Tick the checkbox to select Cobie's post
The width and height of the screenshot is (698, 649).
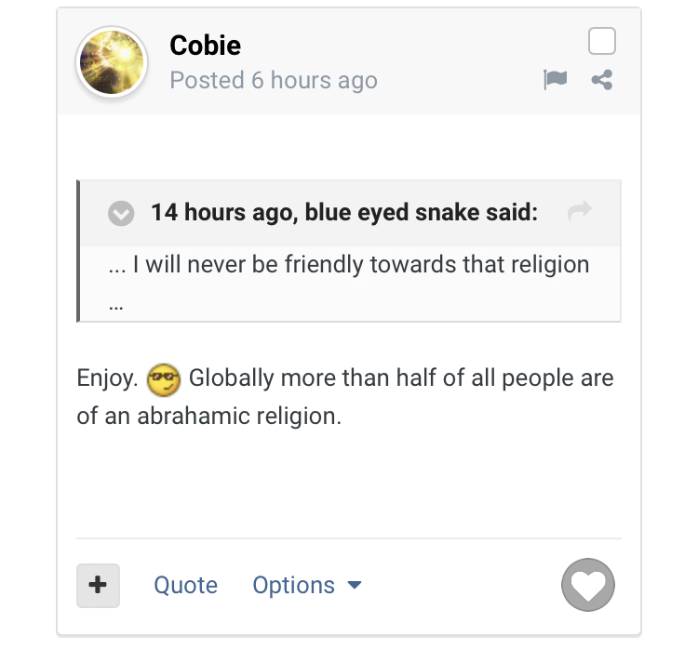[602, 42]
